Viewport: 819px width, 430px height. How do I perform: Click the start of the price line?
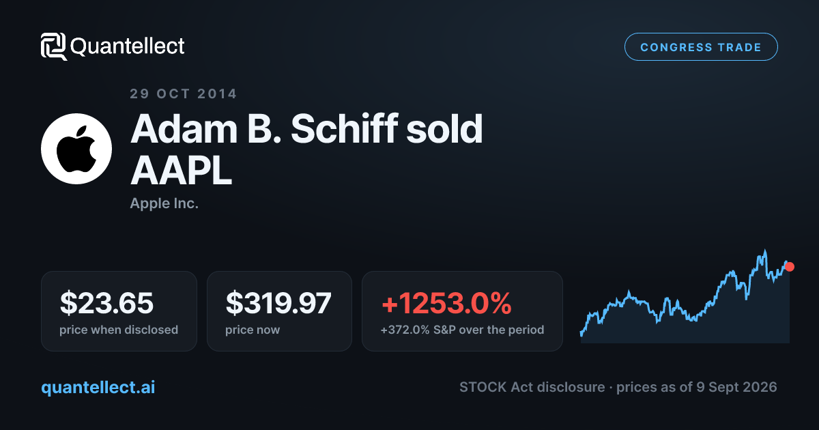point(581,334)
